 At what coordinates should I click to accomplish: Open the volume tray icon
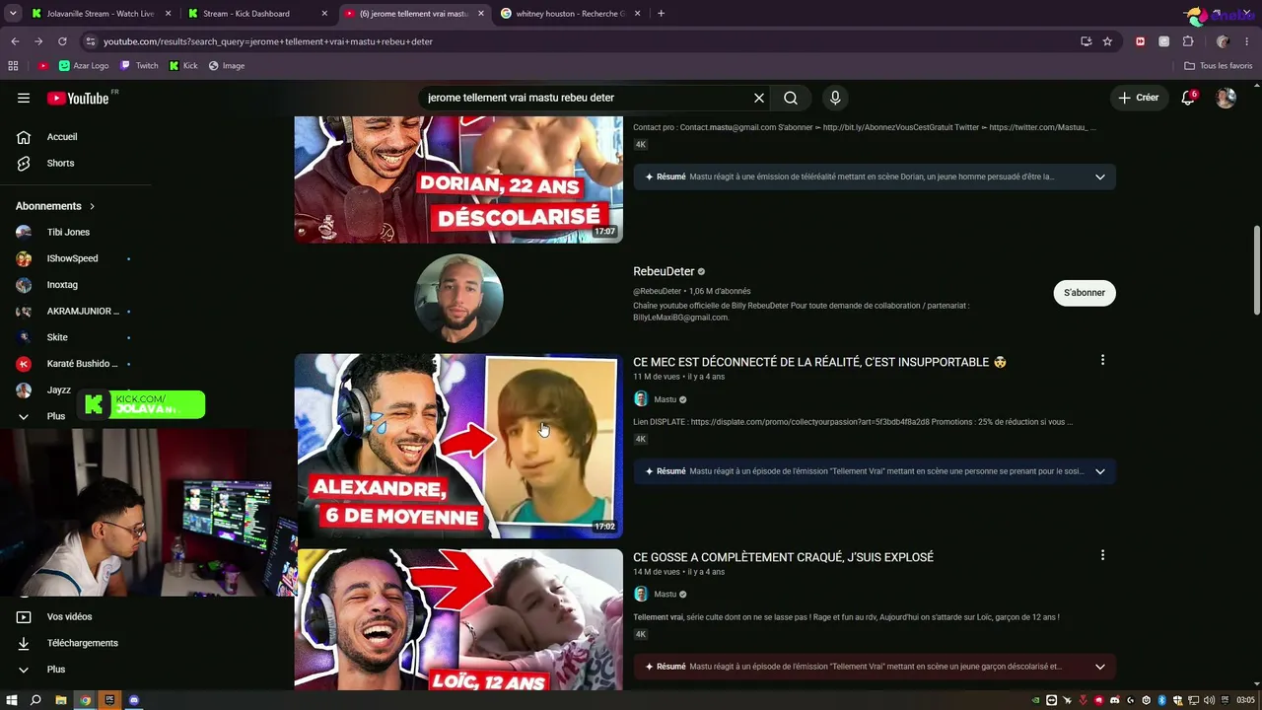1210,700
